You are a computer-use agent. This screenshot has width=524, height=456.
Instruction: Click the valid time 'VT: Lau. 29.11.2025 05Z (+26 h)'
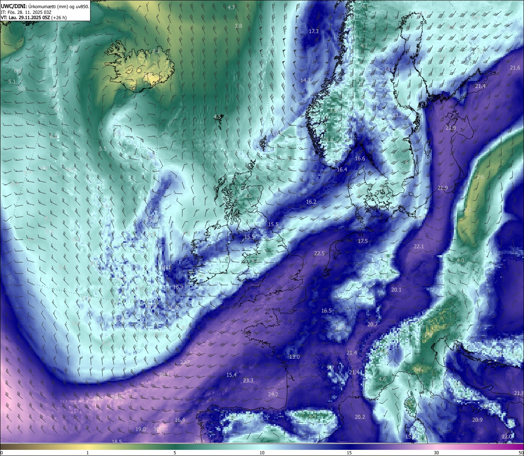34,18
